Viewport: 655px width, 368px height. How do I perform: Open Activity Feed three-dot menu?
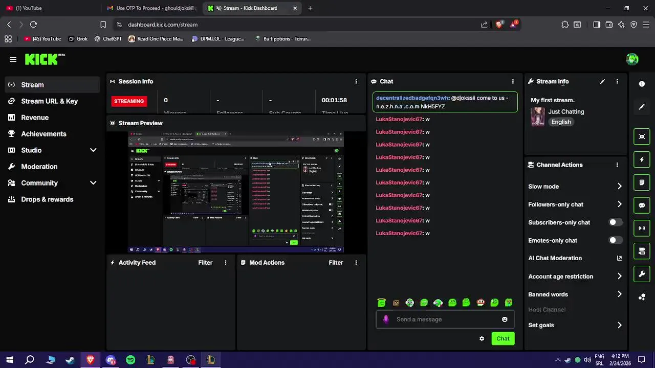click(225, 262)
